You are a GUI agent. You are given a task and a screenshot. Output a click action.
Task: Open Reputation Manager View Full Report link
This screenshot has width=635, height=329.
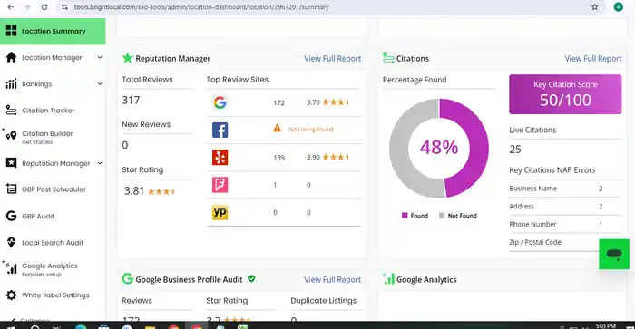pos(333,59)
